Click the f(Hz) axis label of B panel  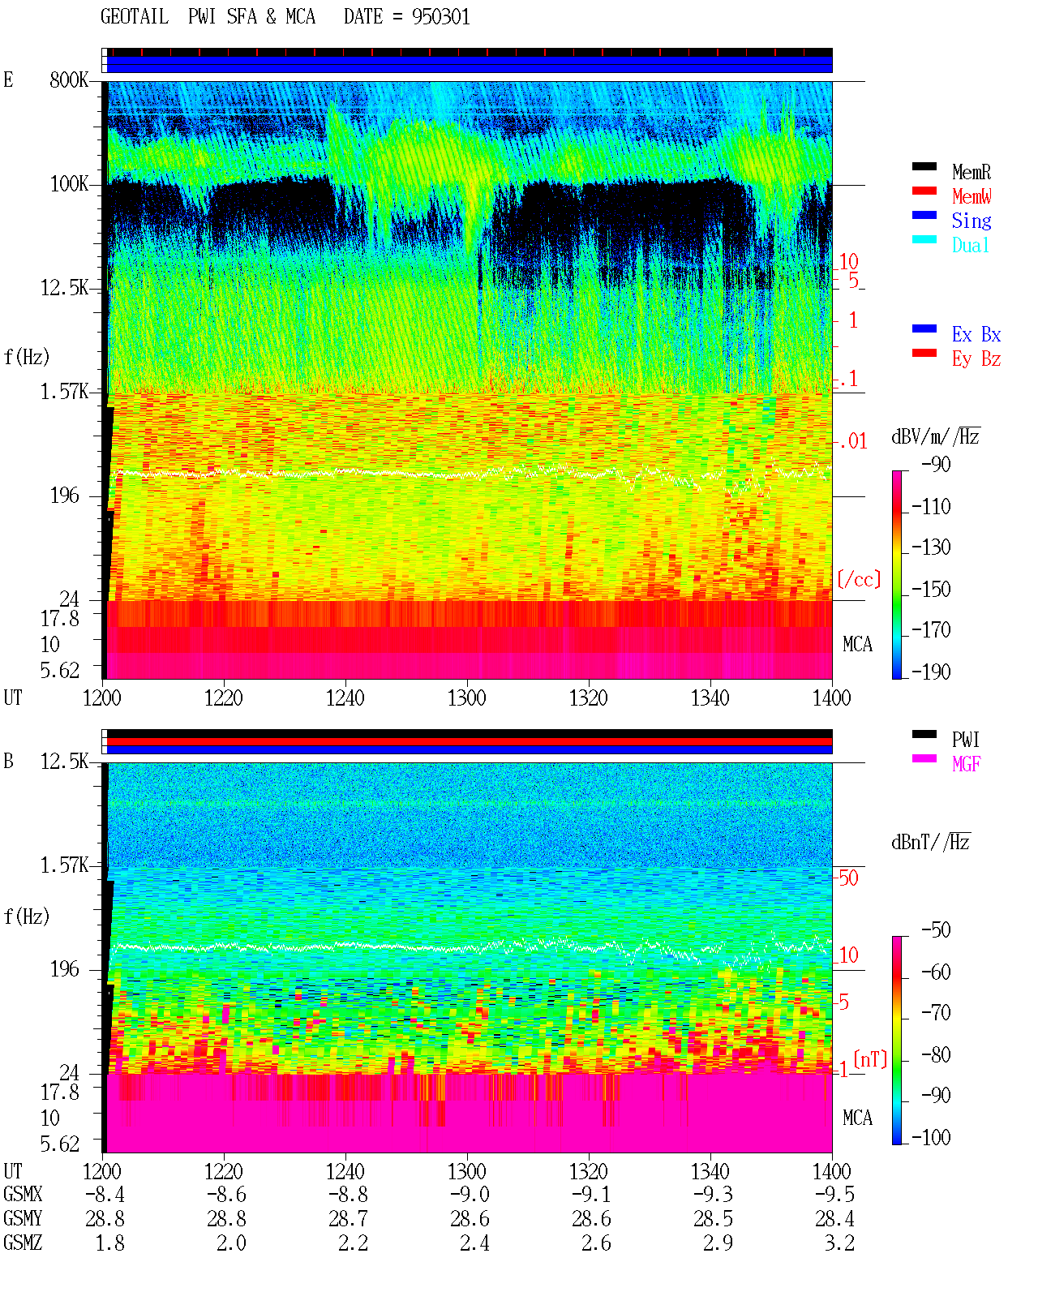point(27,916)
